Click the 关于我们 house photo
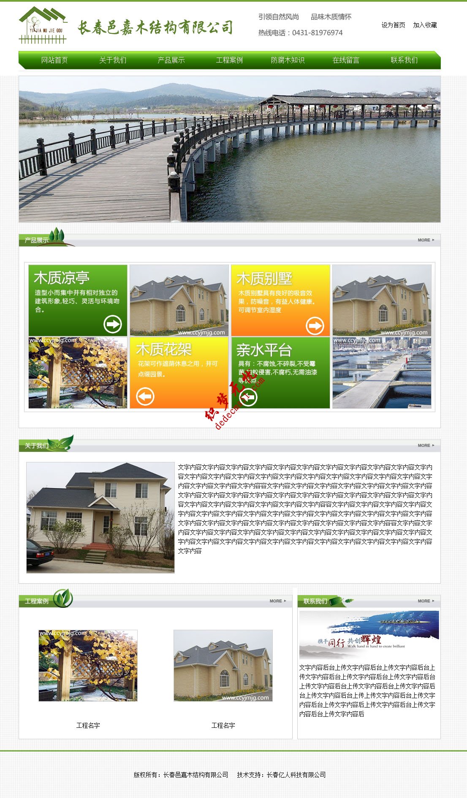 tap(100, 517)
